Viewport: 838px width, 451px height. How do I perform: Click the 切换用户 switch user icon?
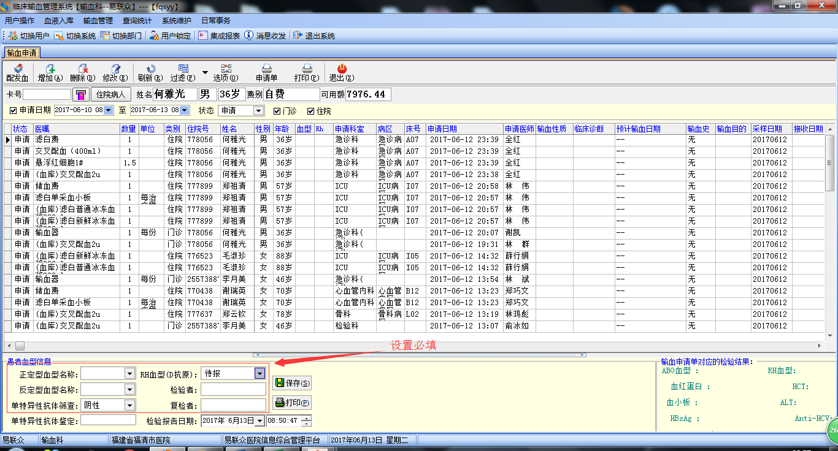tap(13, 36)
